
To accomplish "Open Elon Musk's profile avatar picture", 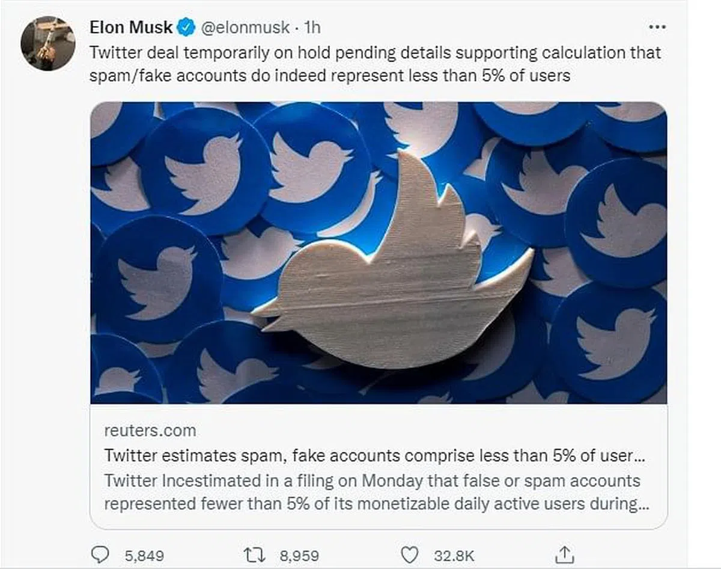I will [48, 43].
